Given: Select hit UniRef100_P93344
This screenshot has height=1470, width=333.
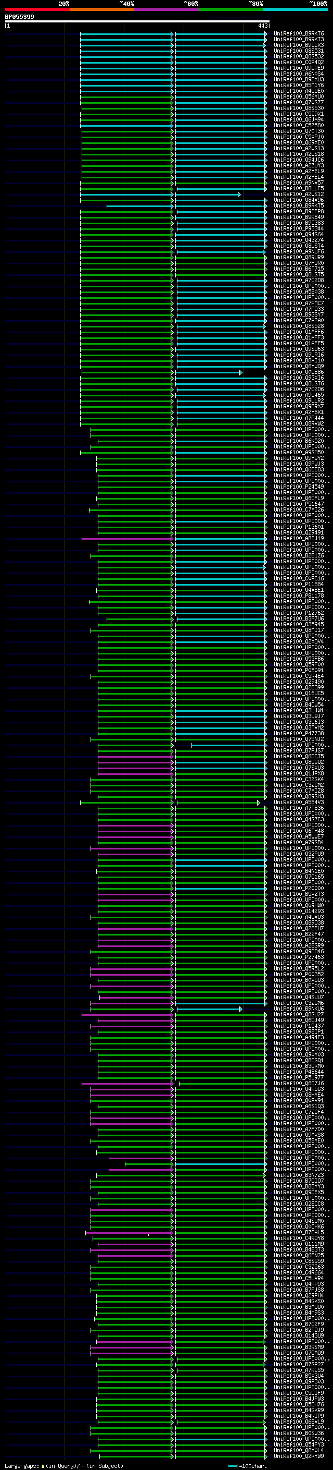Looking at the screenshot, I should point(299,228).
